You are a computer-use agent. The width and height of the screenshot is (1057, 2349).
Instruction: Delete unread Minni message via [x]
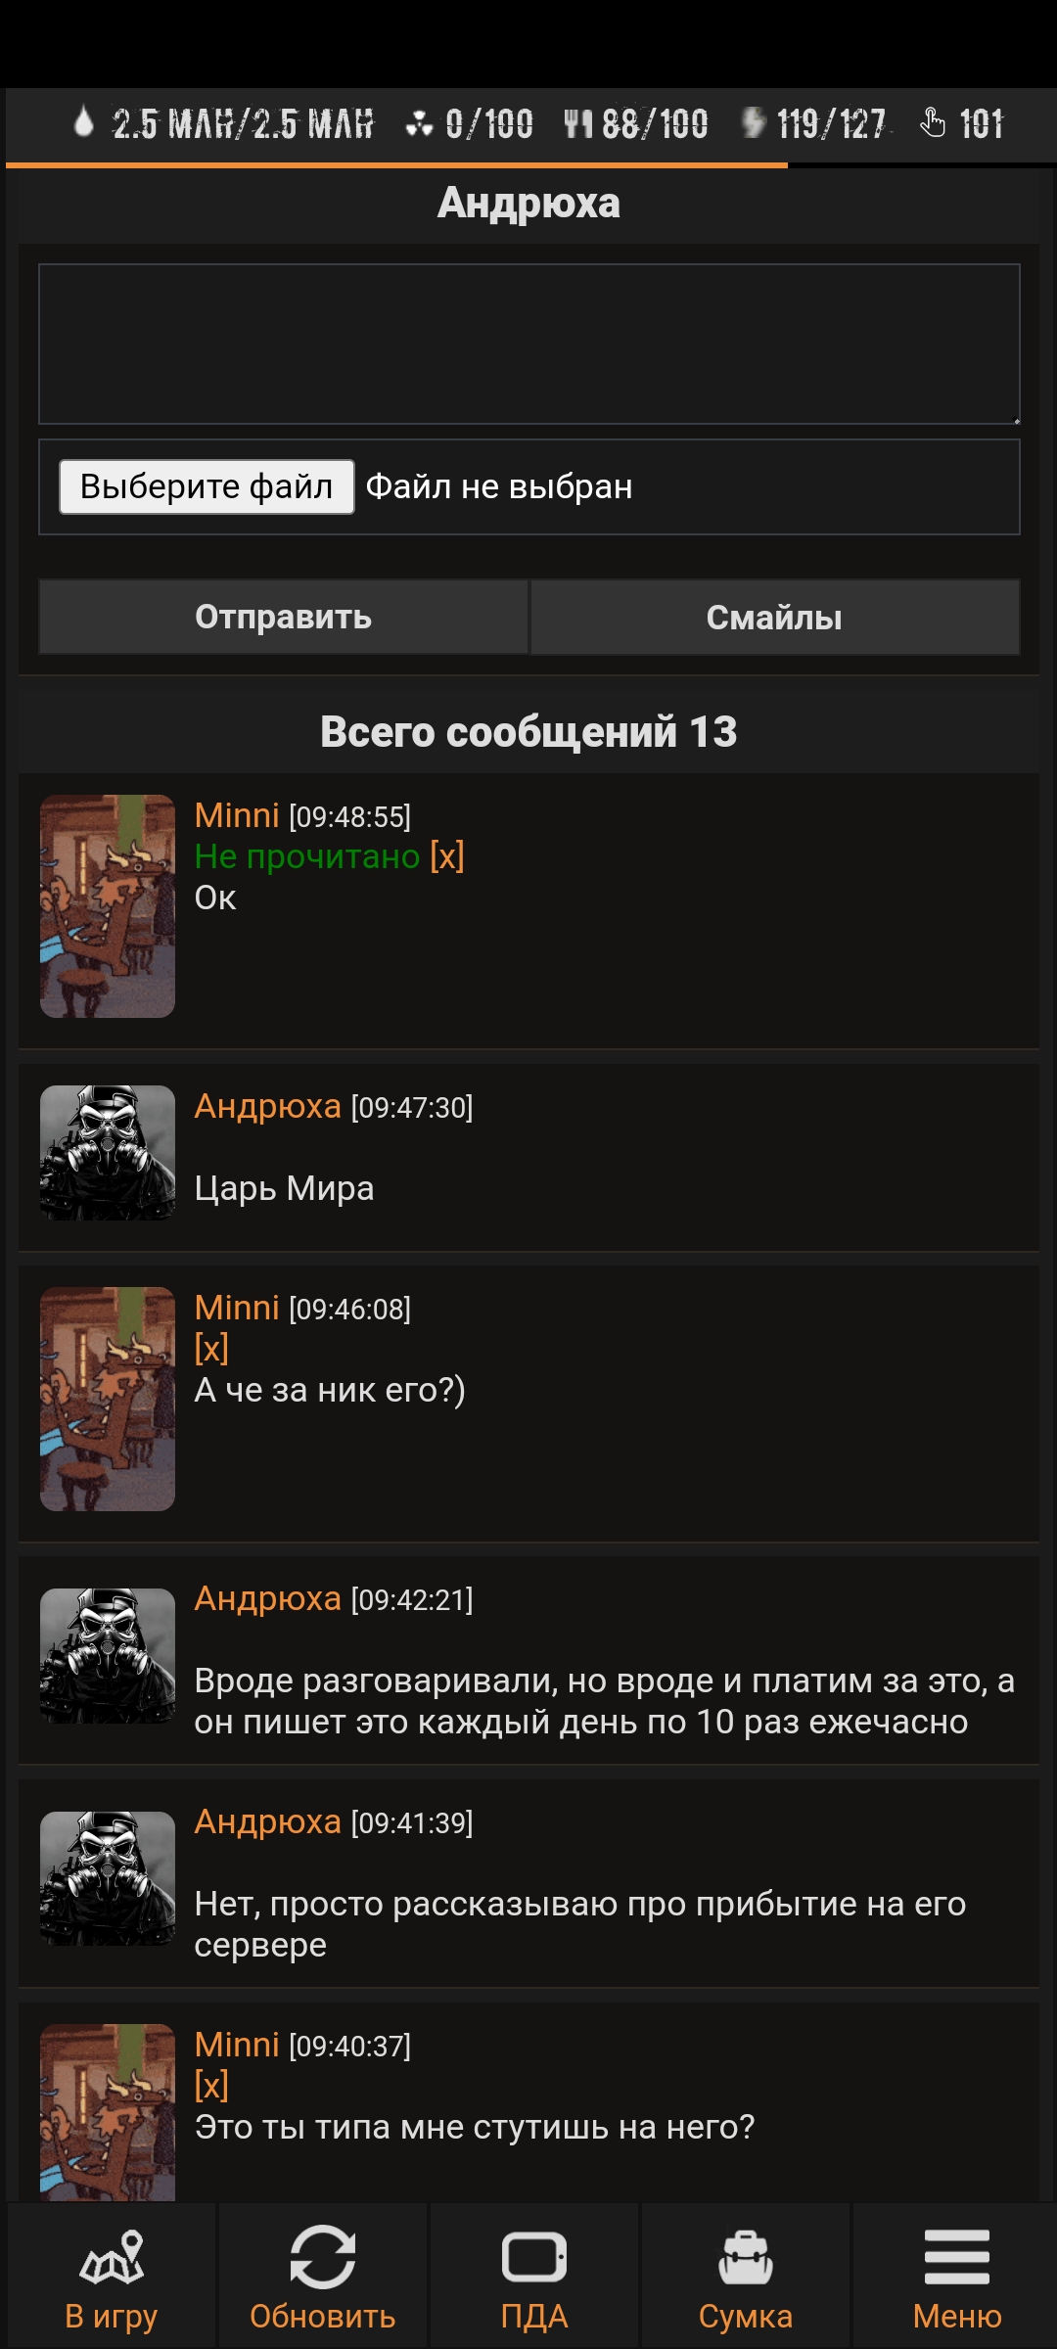coord(447,856)
